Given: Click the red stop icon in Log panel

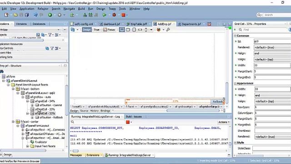Looking at the screenshot, I should [x=128, y=122].
